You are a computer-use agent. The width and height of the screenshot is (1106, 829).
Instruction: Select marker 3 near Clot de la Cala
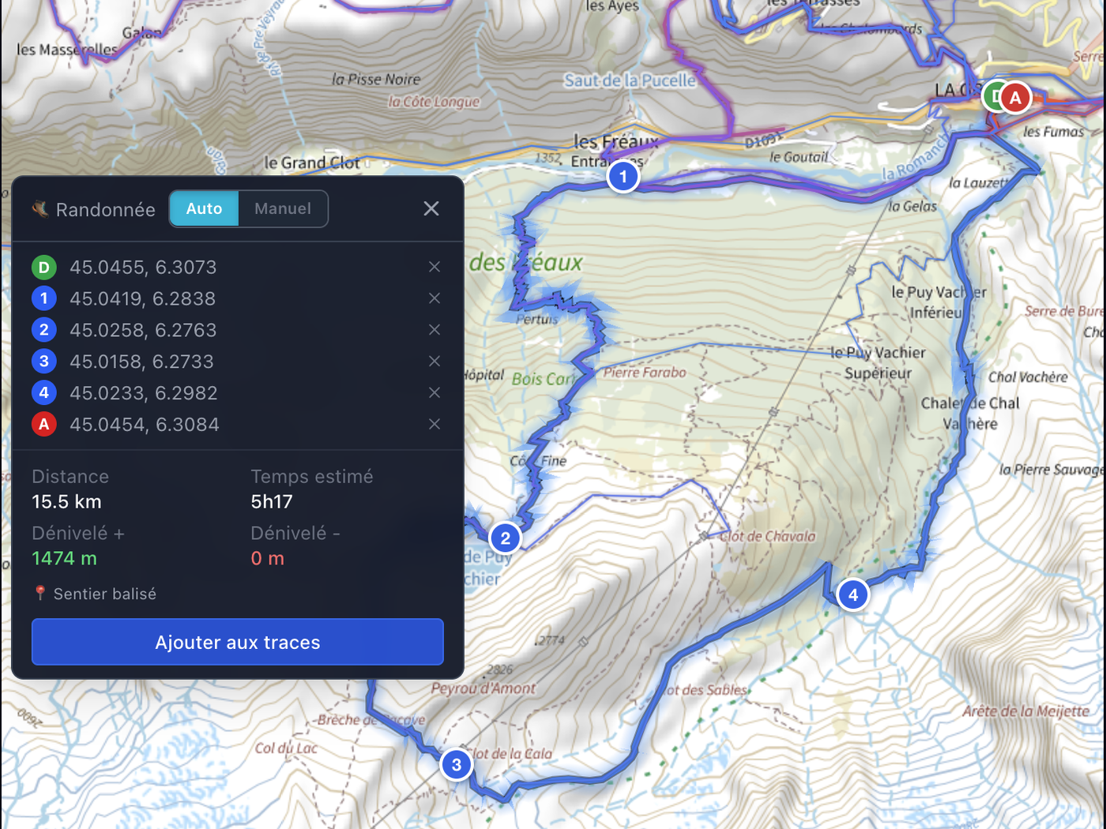(x=456, y=764)
